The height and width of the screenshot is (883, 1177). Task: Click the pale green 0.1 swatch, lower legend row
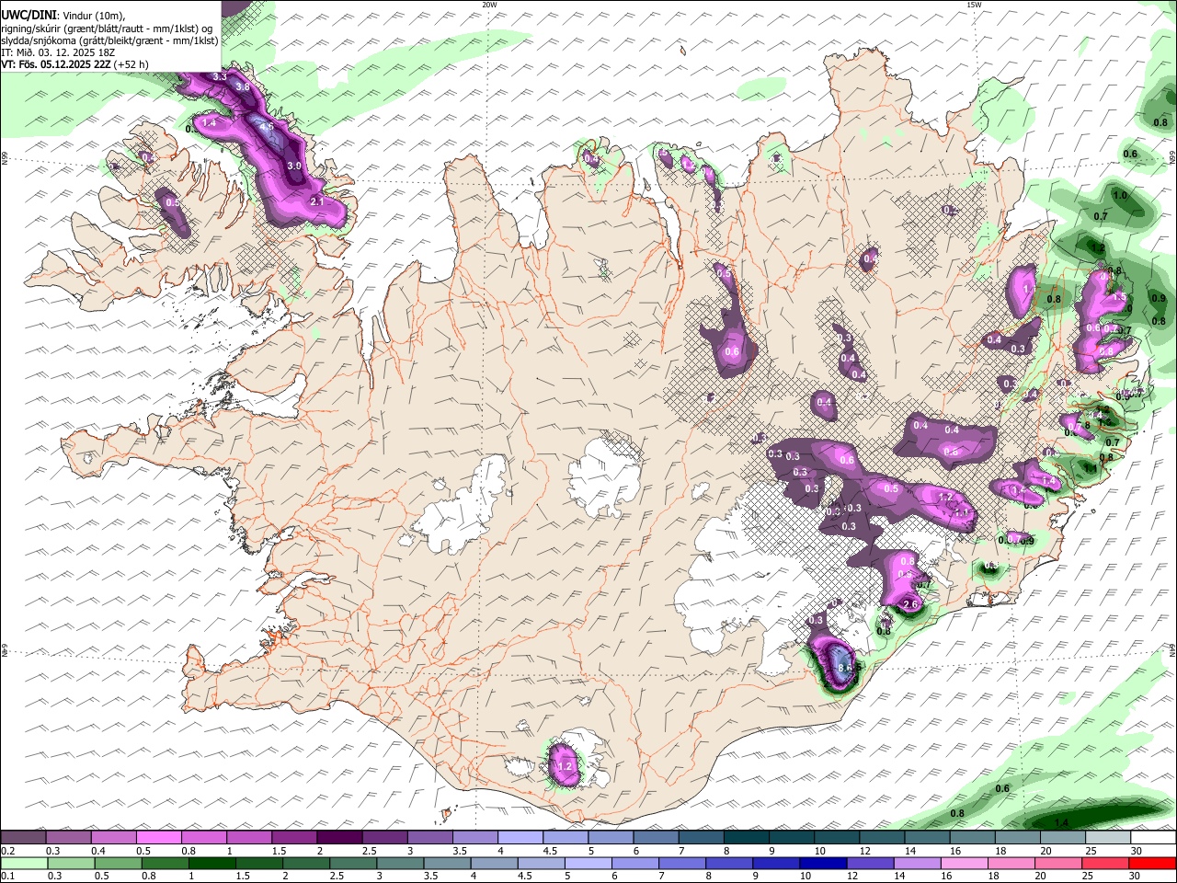tap(23, 863)
